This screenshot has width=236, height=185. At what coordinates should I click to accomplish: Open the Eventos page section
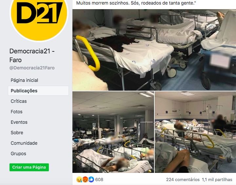[19, 122]
